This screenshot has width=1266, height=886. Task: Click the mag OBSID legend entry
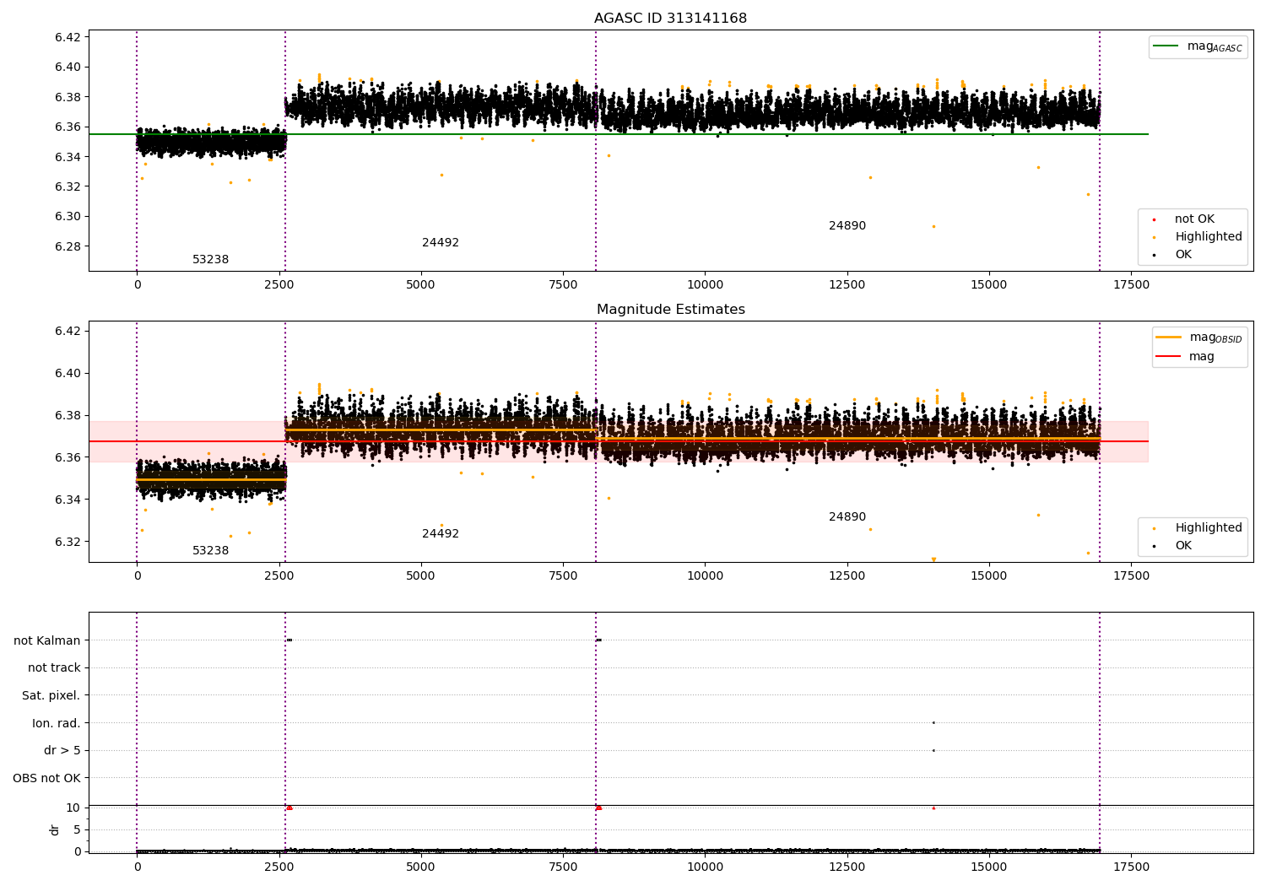click(1199, 338)
